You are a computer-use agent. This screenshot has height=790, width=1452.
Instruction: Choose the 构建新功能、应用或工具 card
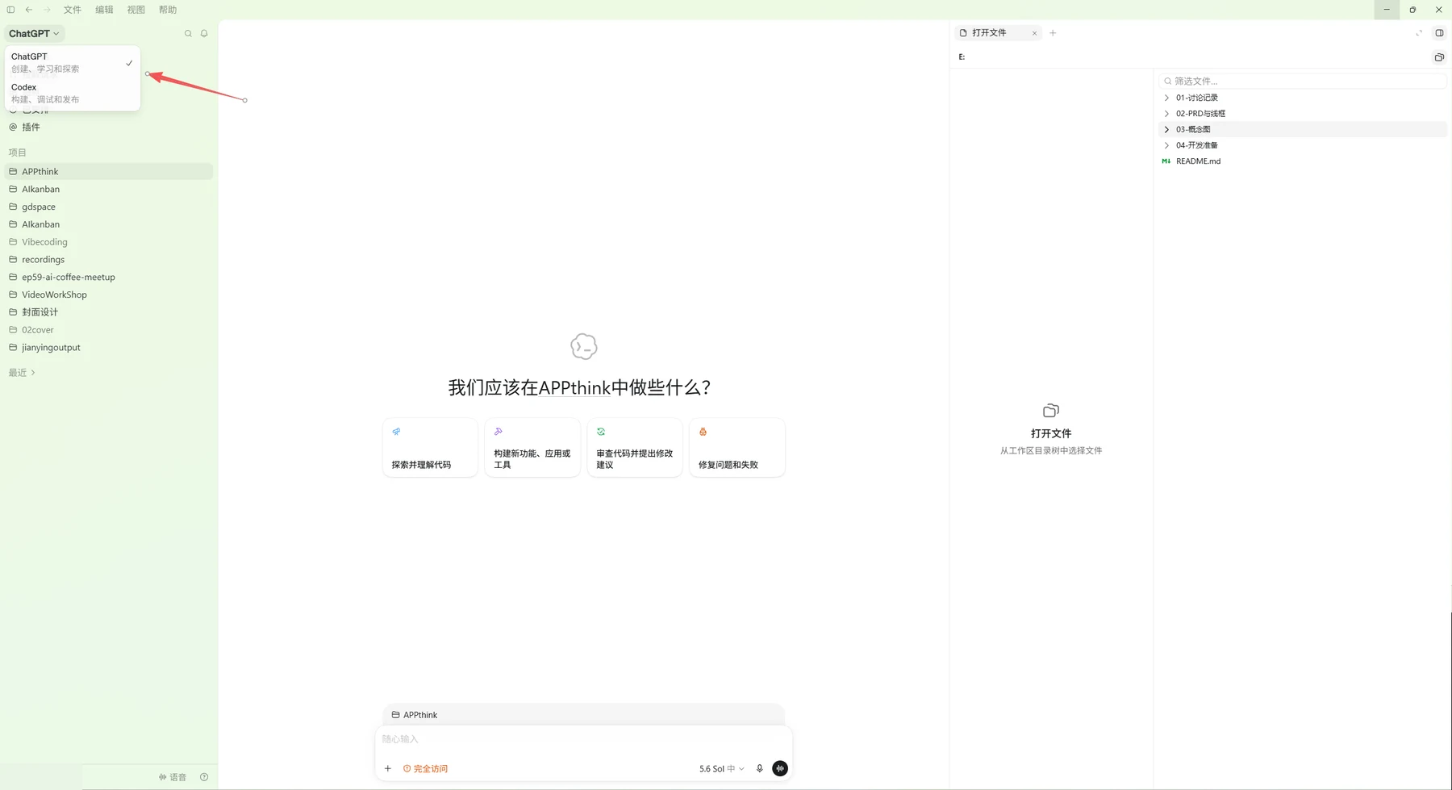pos(532,448)
